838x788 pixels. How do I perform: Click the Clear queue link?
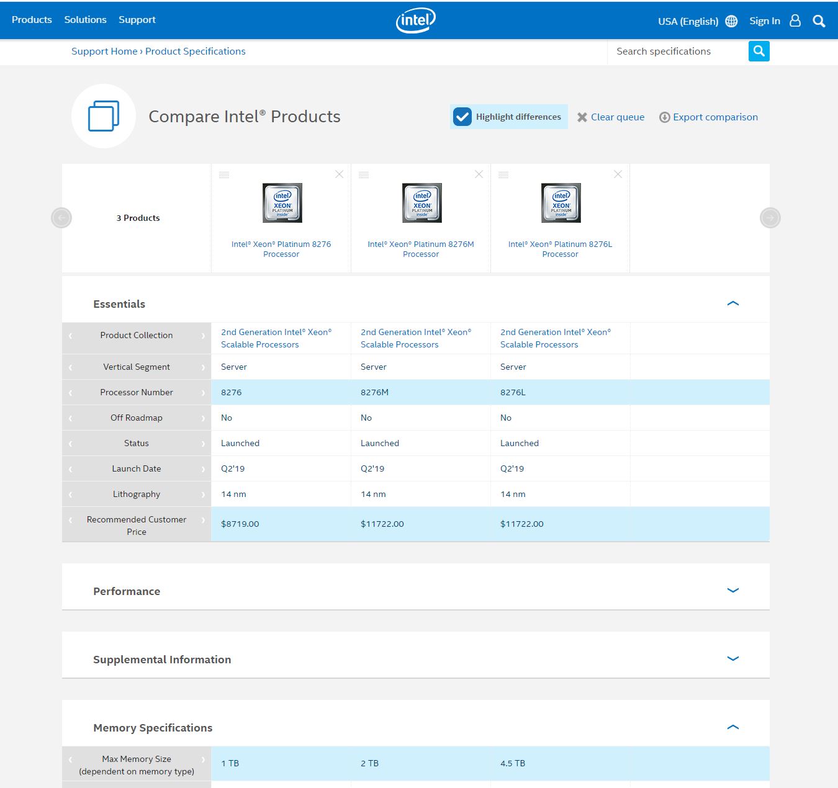[x=617, y=117]
